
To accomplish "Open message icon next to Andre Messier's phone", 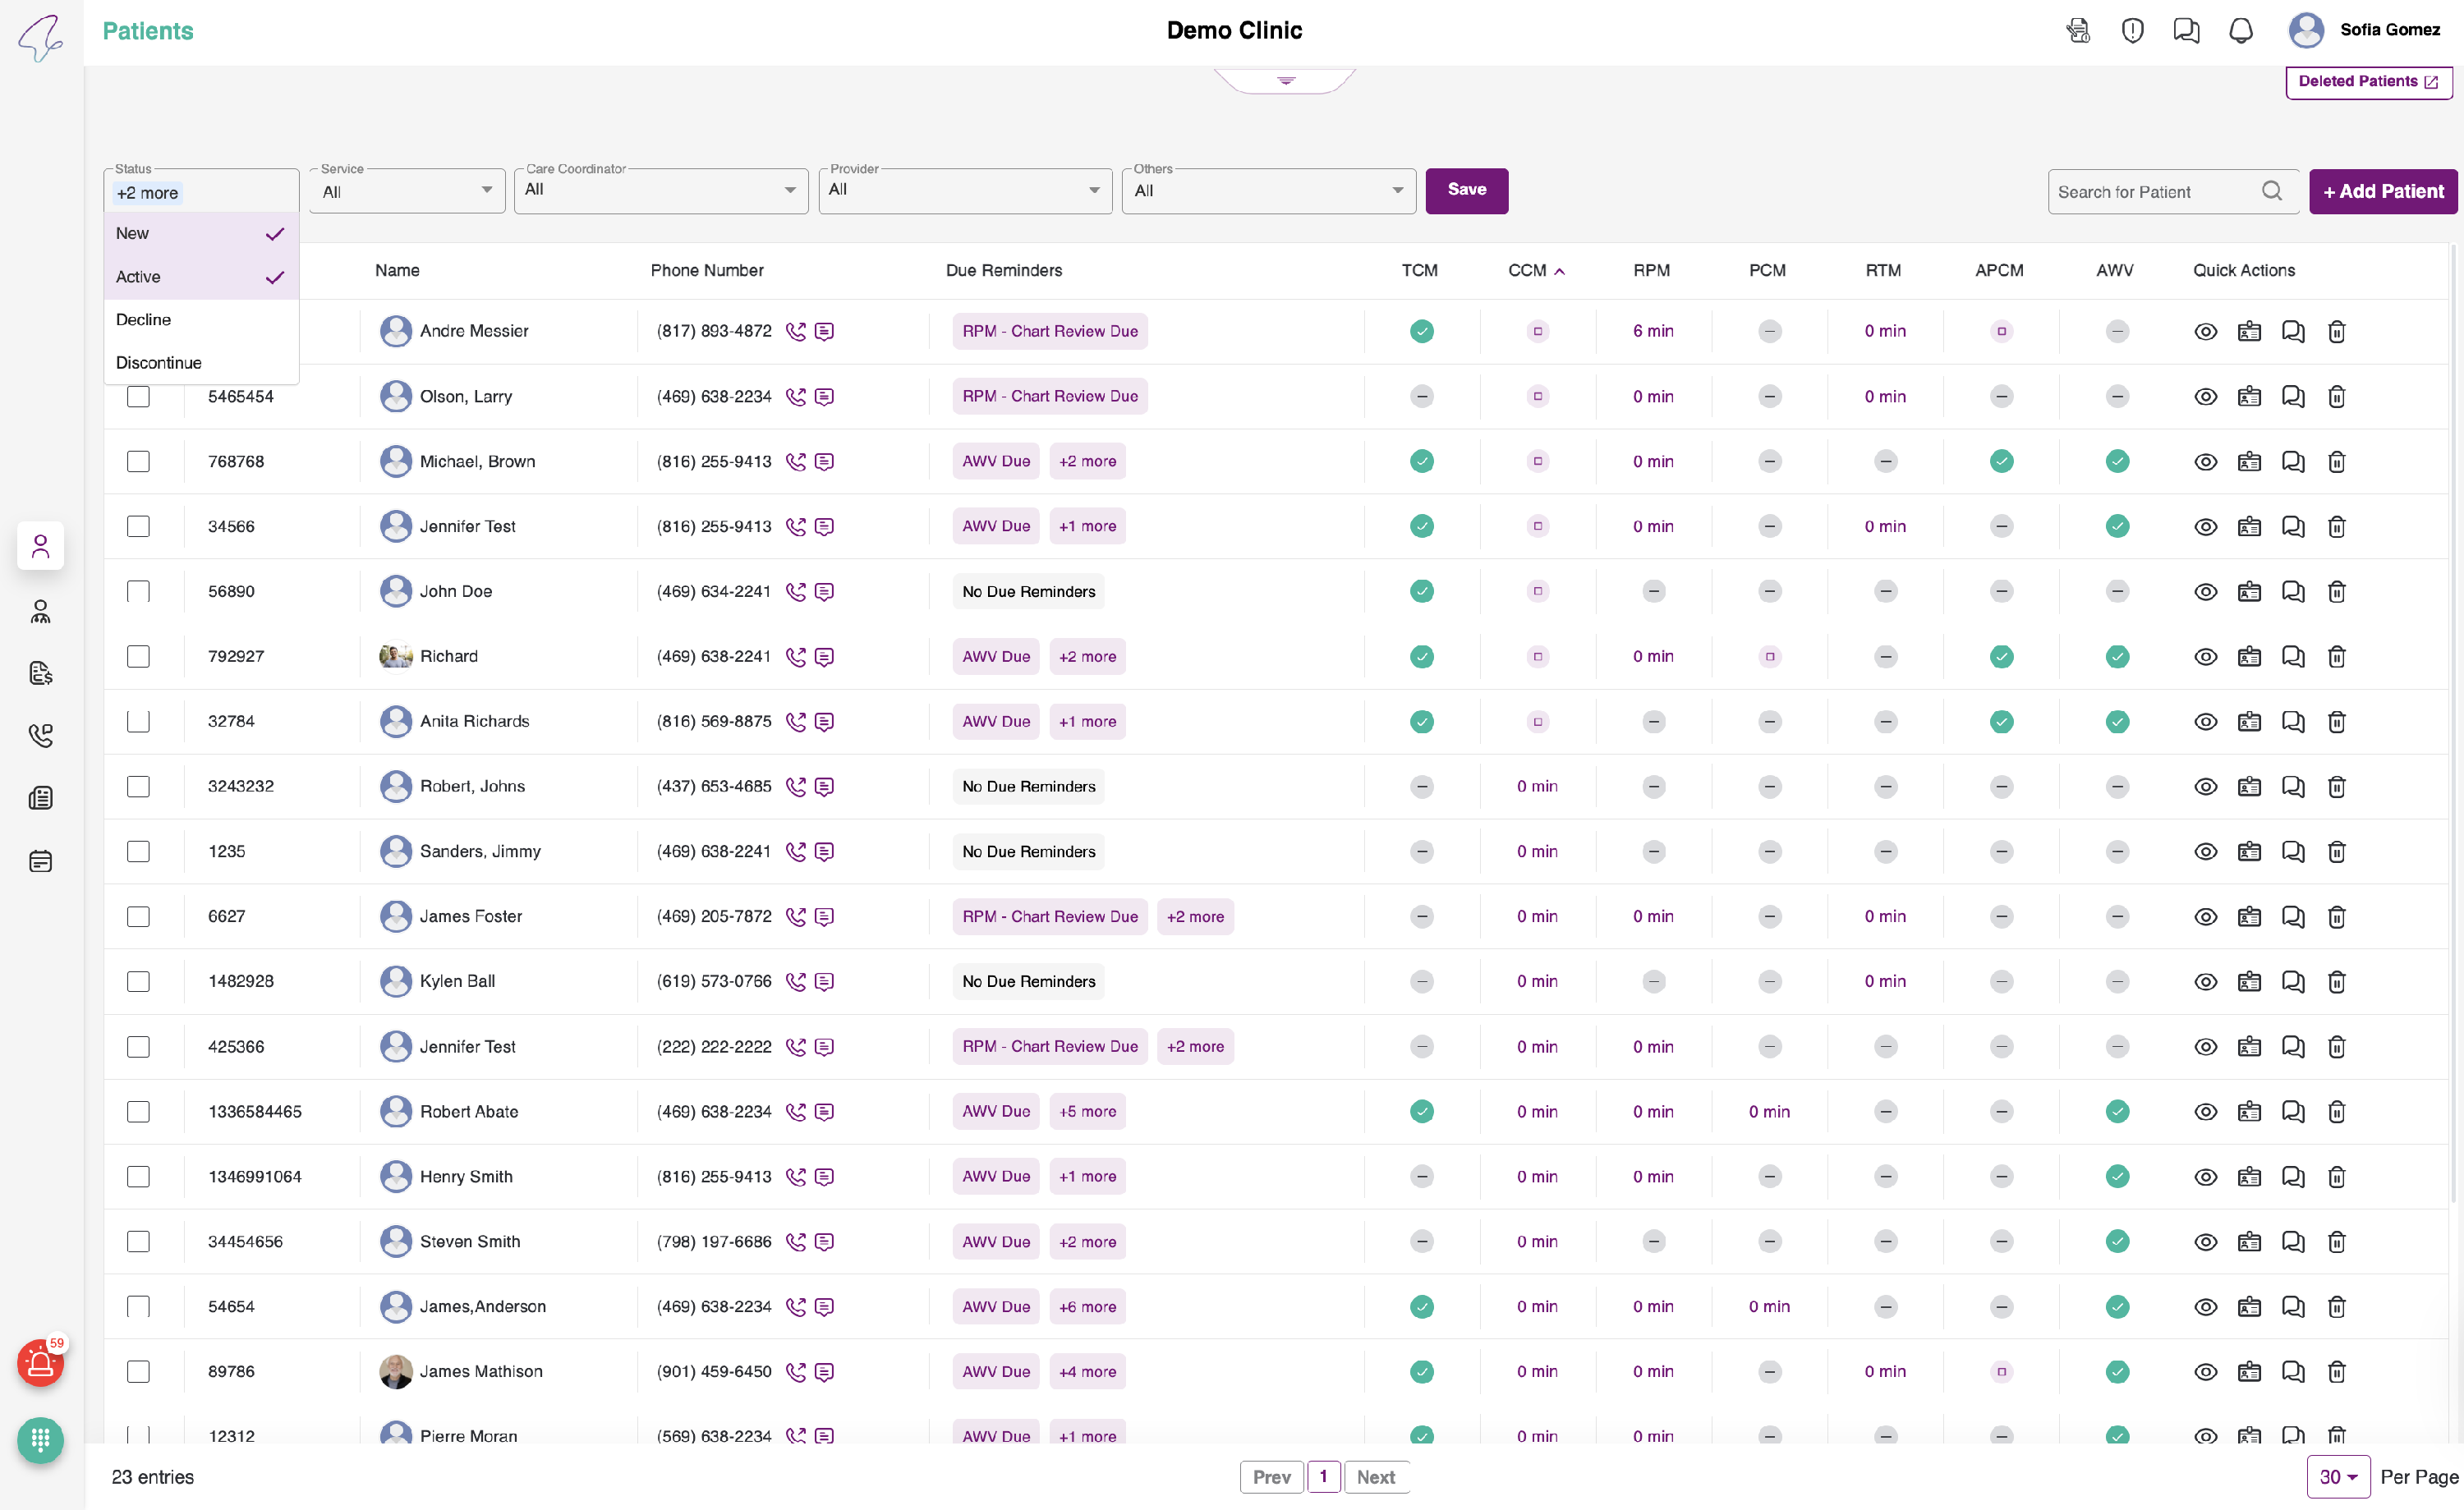I will 824,332.
